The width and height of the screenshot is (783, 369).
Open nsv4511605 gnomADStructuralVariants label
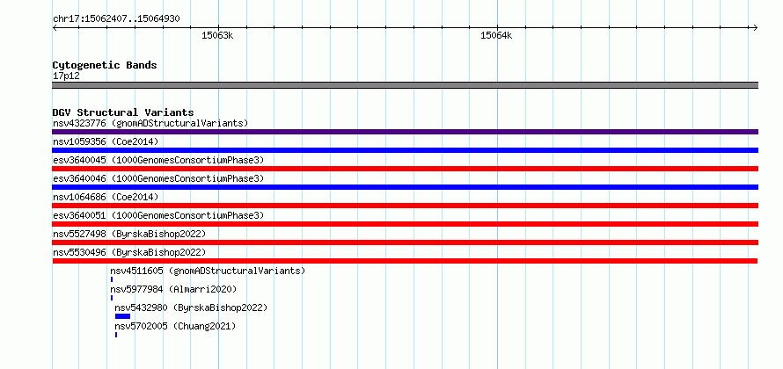pos(208,271)
